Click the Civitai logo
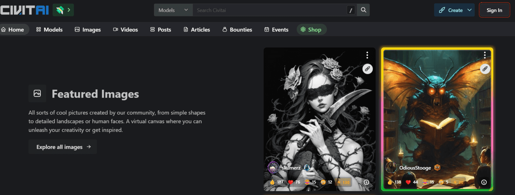This screenshot has height=195, width=515. point(24,10)
